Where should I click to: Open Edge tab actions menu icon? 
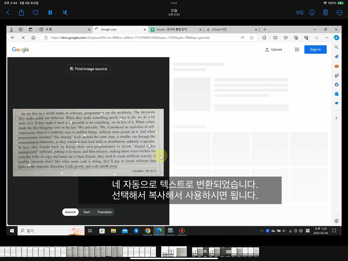[x=30, y=29]
